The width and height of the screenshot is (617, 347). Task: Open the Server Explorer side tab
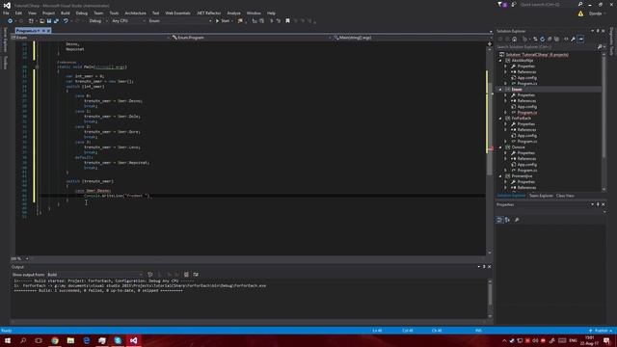[x=5, y=40]
